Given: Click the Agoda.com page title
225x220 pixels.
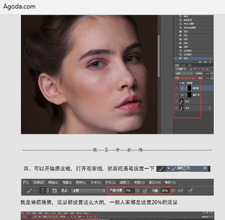Looking at the screenshot, I should pyautogui.click(x=19, y=6).
